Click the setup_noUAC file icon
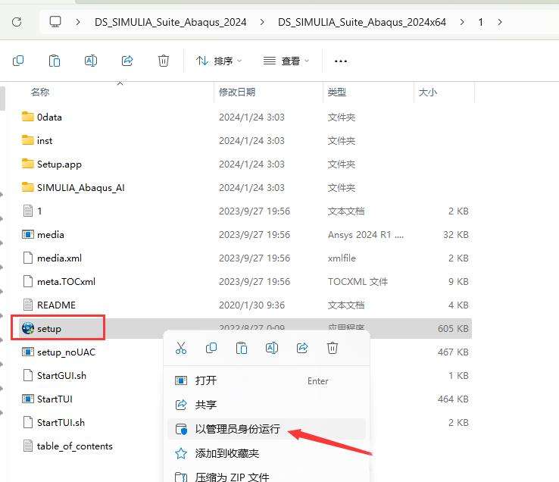Screen dimensions: 559x482 point(28,352)
